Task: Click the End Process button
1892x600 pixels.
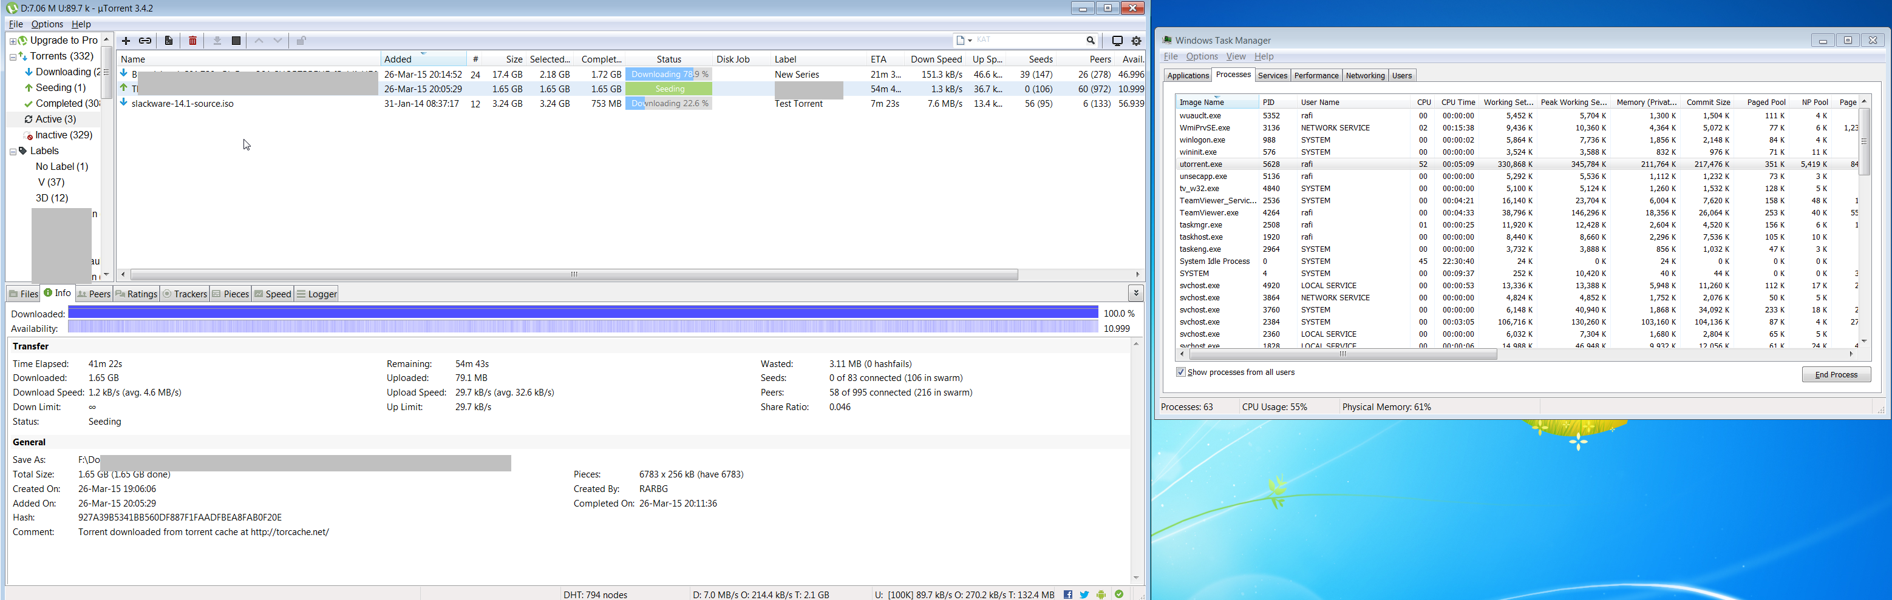Action: 1836,375
